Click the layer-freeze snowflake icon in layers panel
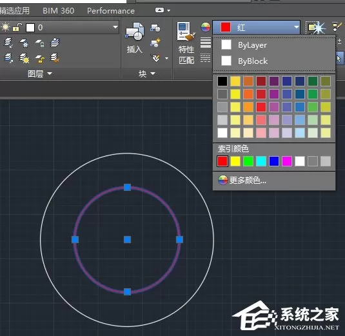 [x=24, y=43]
